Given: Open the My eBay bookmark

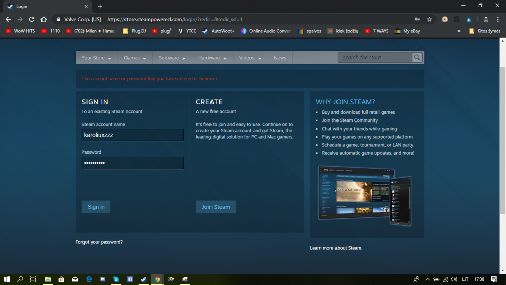Looking at the screenshot, I should point(407,31).
